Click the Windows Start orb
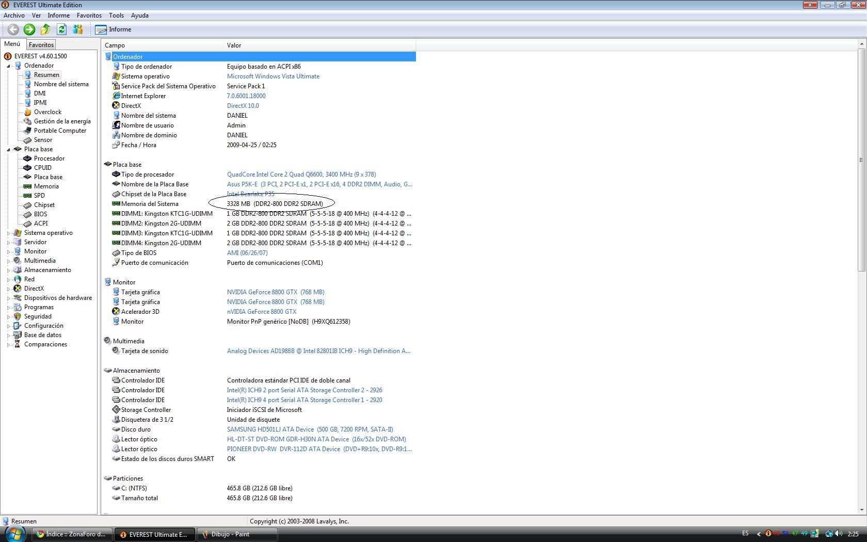The image size is (867, 542). click(15, 534)
